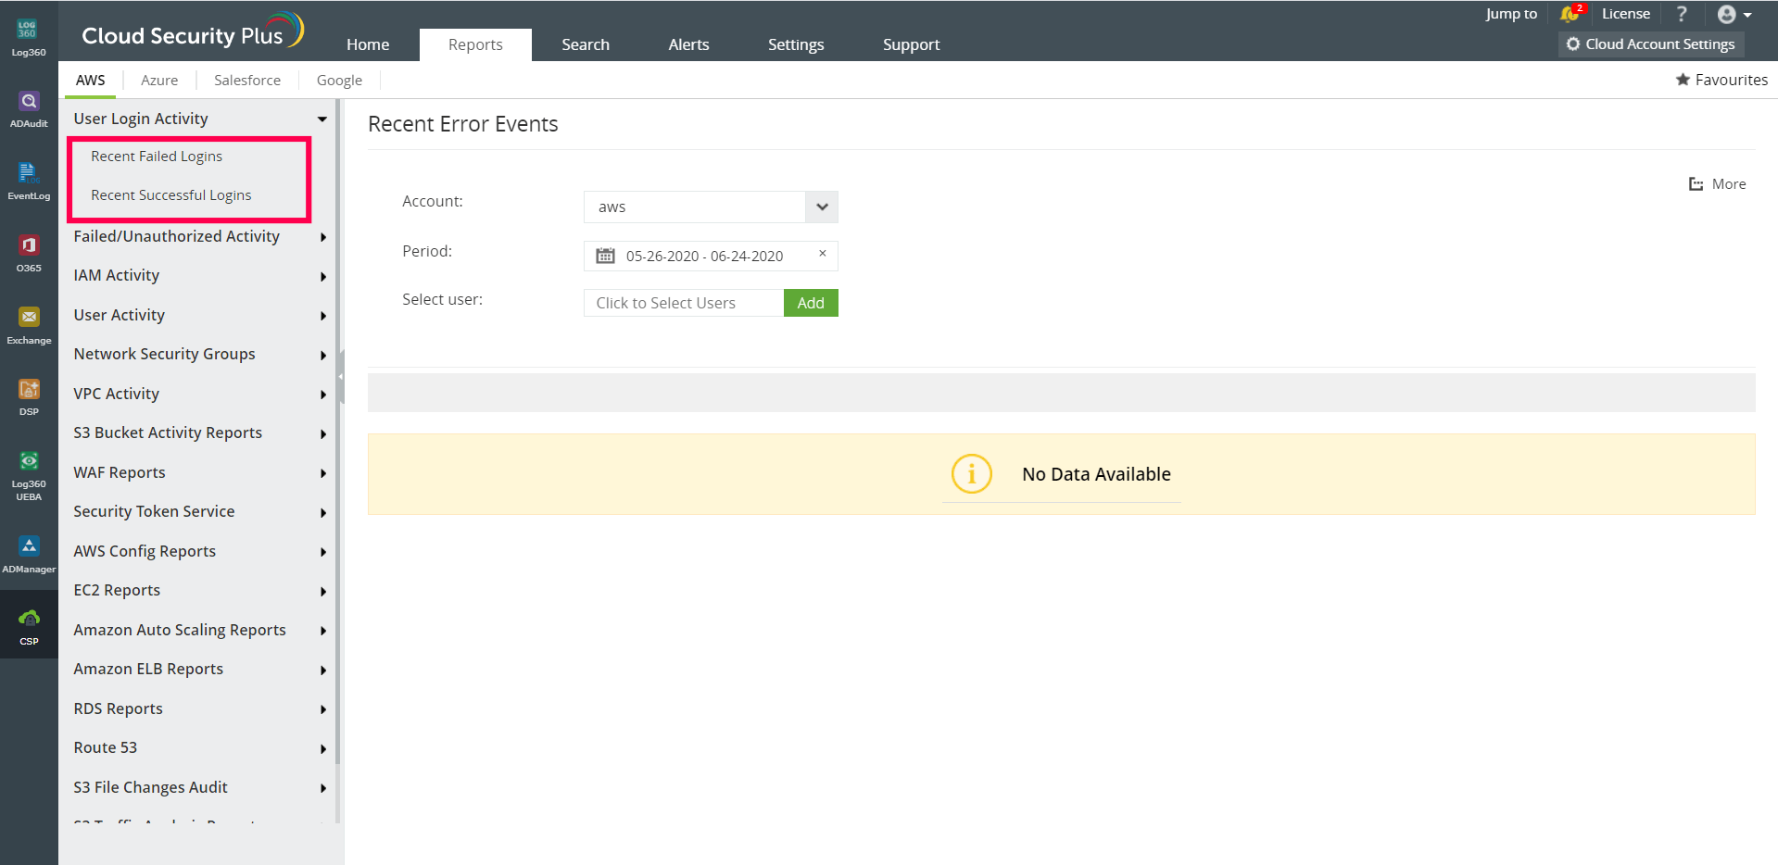Screen dimensions: 1778x865
Task: Collapse the User Login Activity section
Action: coord(322,119)
